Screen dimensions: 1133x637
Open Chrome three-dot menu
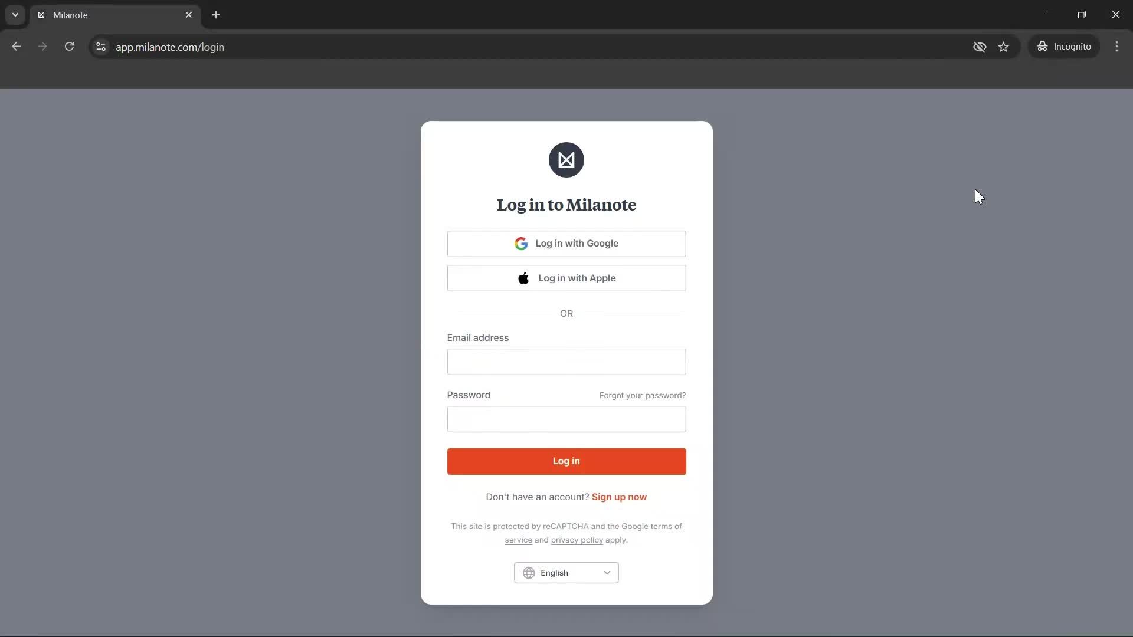point(1116,47)
